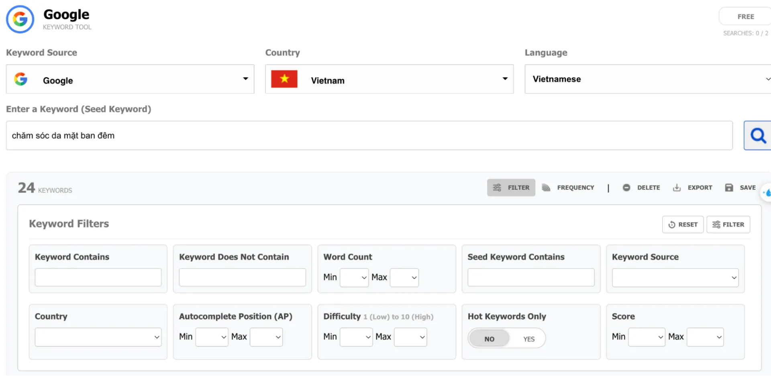
Task: Open the Difficulty Max dropdown
Action: point(410,337)
